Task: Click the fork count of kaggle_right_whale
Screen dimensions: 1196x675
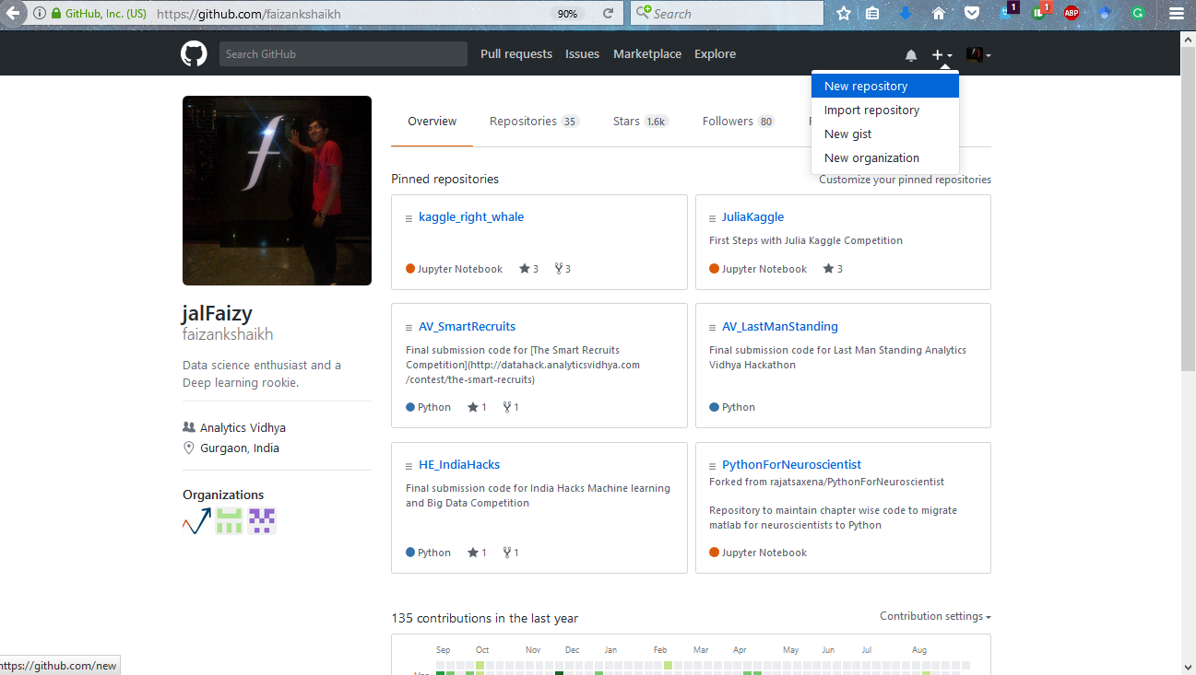Action: coord(562,269)
